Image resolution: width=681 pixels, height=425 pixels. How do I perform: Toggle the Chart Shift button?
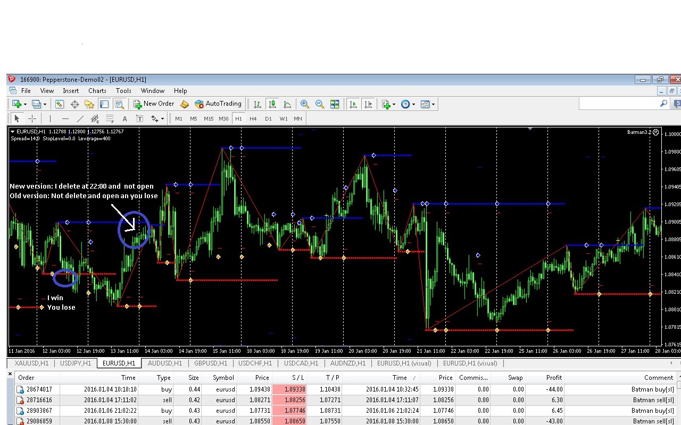click(x=368, y=104)
